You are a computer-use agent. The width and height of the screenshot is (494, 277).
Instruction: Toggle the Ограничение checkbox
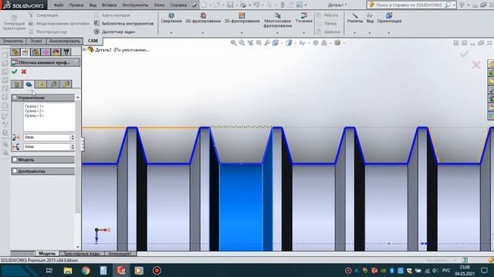coord(15,98)
